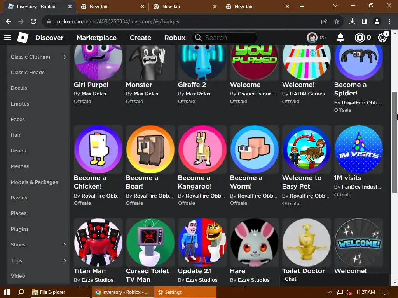Expand the Shoes category arrow

point(65,245)
